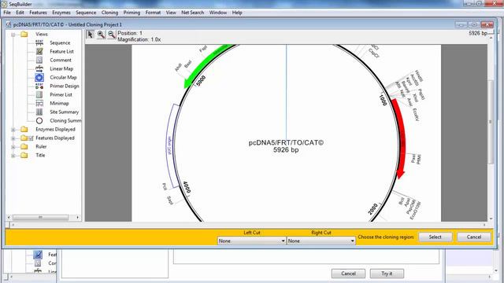Viewport: 504px width, 283px height.
Task: Click the map area vertical scrollbar
Action: pos(491,128)
